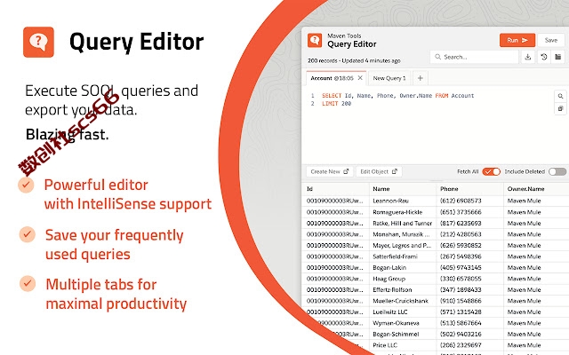Select the Wyman-Okuneva name cell
The width and height of the screenshot is (569, 355).
396,323
